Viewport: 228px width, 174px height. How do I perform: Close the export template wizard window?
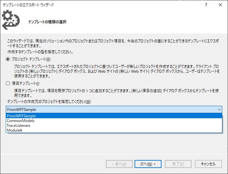click(220, 5)
